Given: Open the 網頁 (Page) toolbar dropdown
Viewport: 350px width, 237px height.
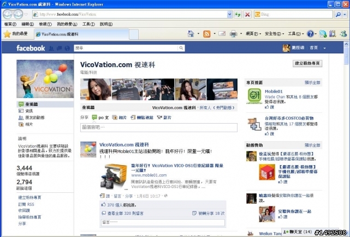Looking at the screenshot, I should 253,34.
